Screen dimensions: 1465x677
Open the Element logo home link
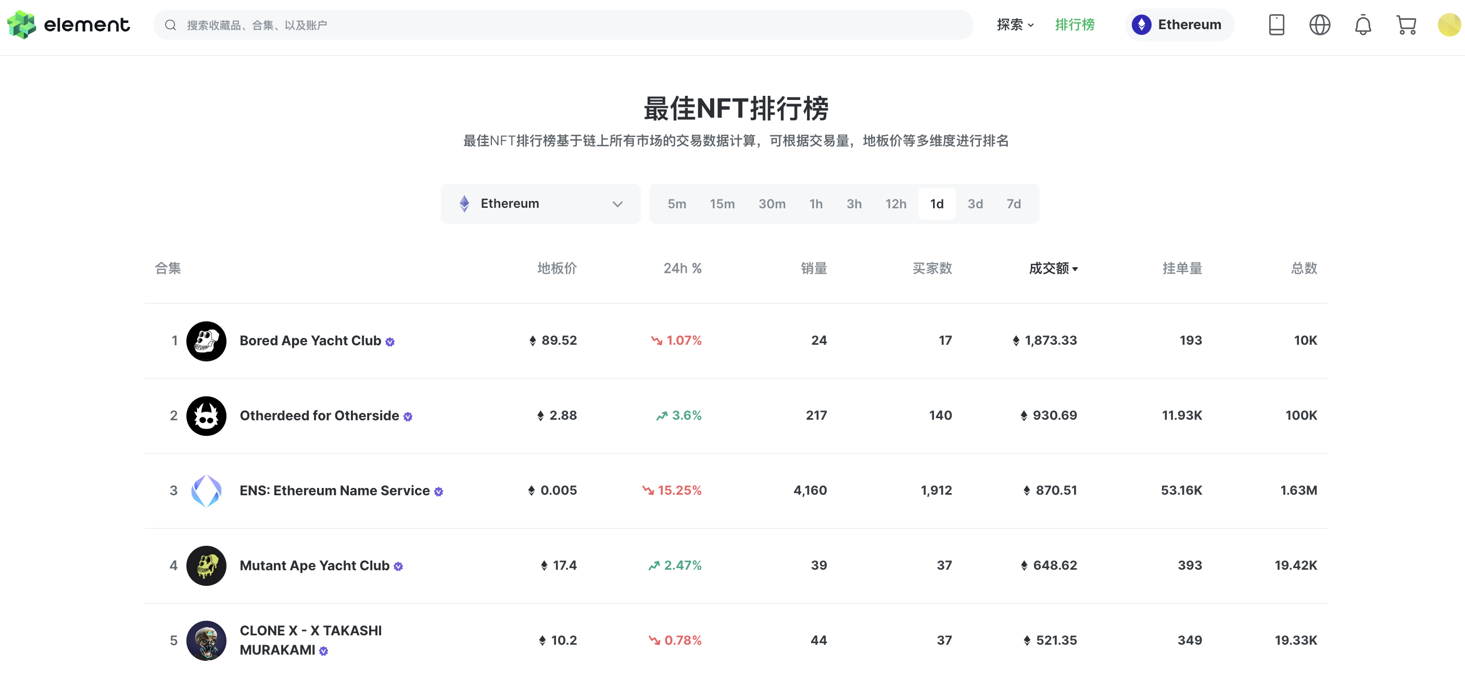click(68, 24)
